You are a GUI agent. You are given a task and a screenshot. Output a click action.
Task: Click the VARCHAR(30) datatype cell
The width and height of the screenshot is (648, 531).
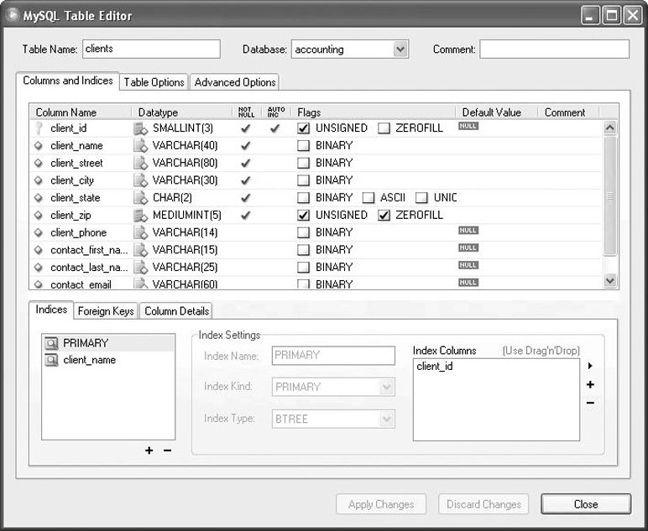tap(185, 180)
